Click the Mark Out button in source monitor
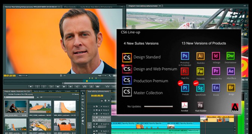 [x=44, y=86]
